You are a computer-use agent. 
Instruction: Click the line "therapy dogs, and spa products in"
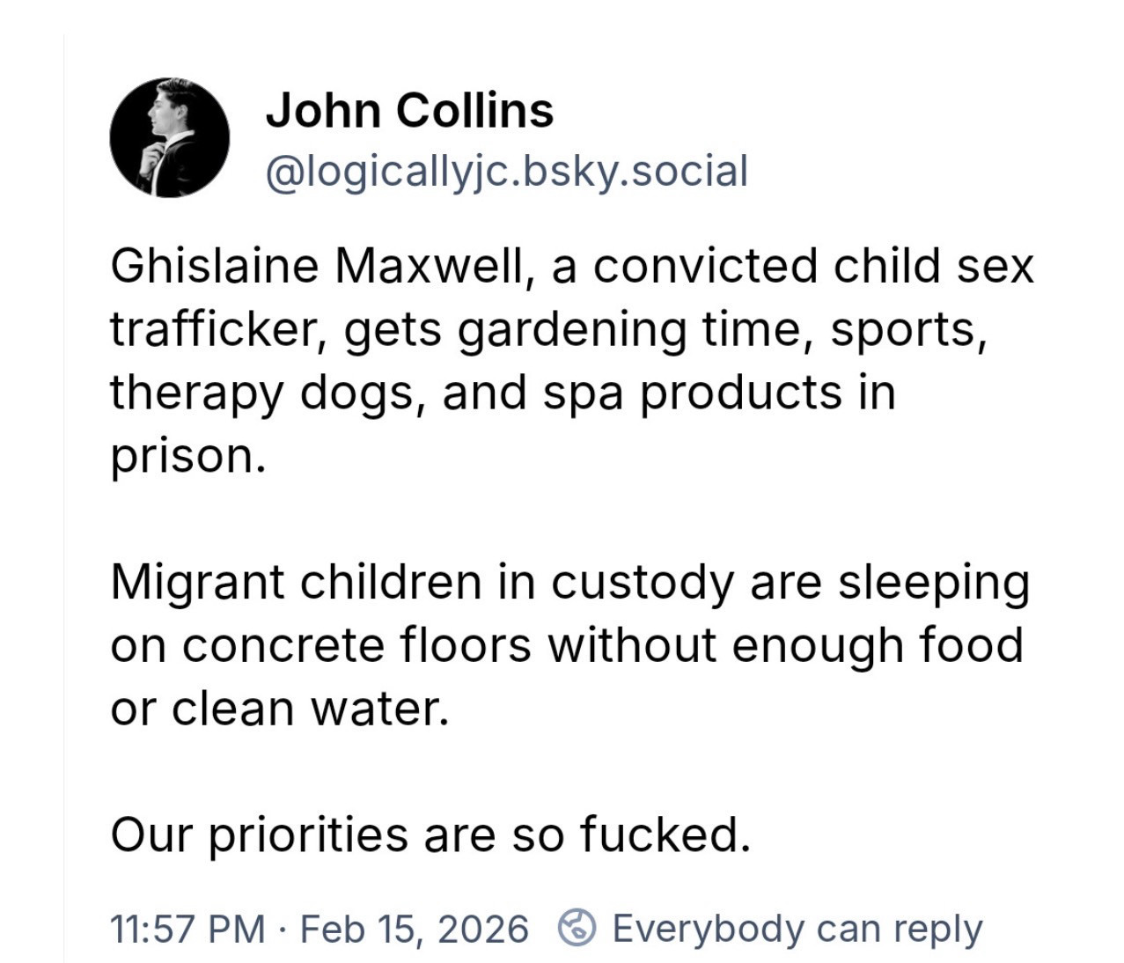point(502,392)
